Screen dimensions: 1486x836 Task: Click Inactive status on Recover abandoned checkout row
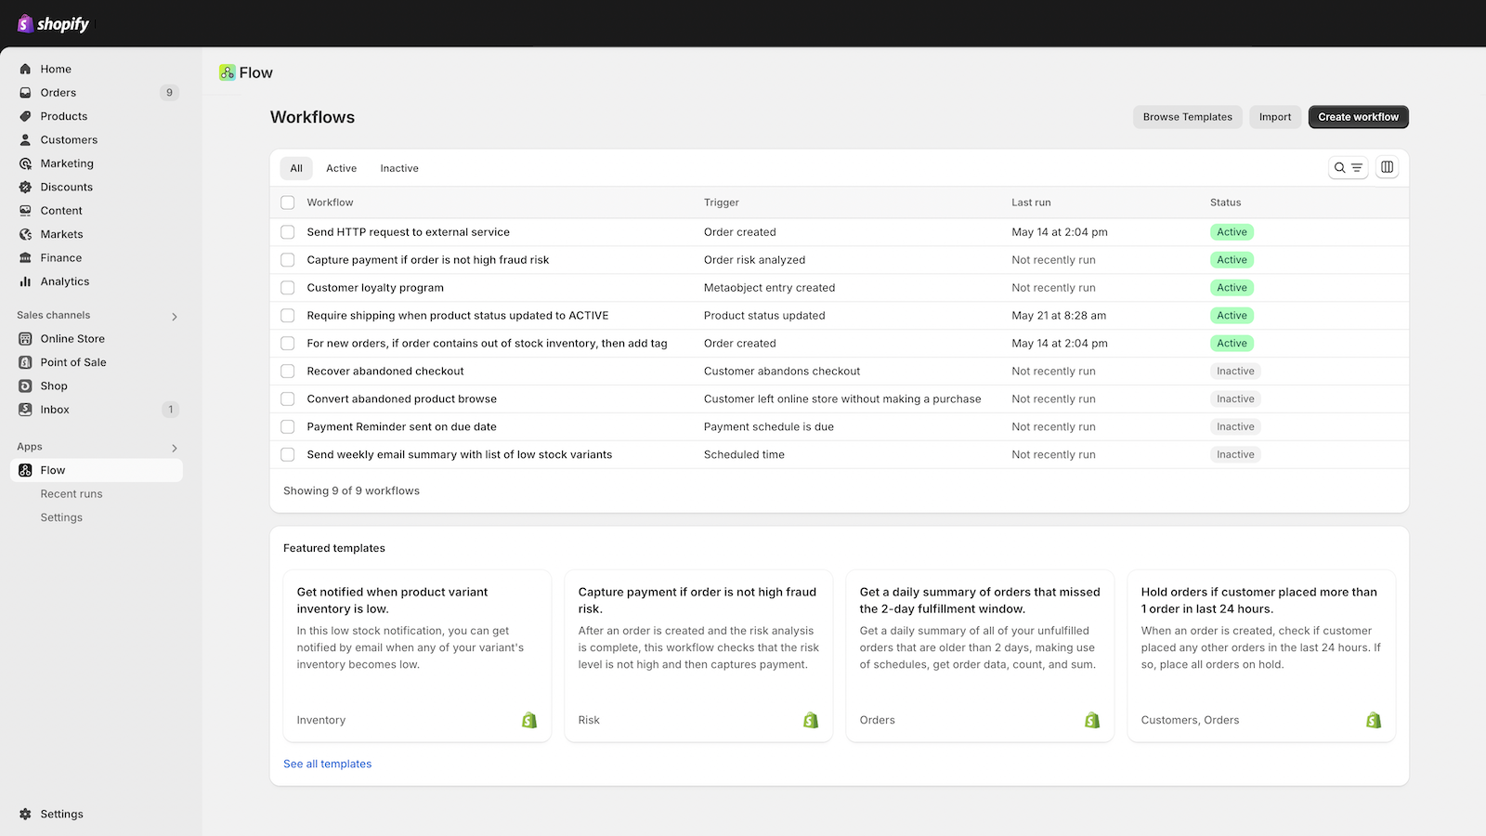tap(1235, 372)
